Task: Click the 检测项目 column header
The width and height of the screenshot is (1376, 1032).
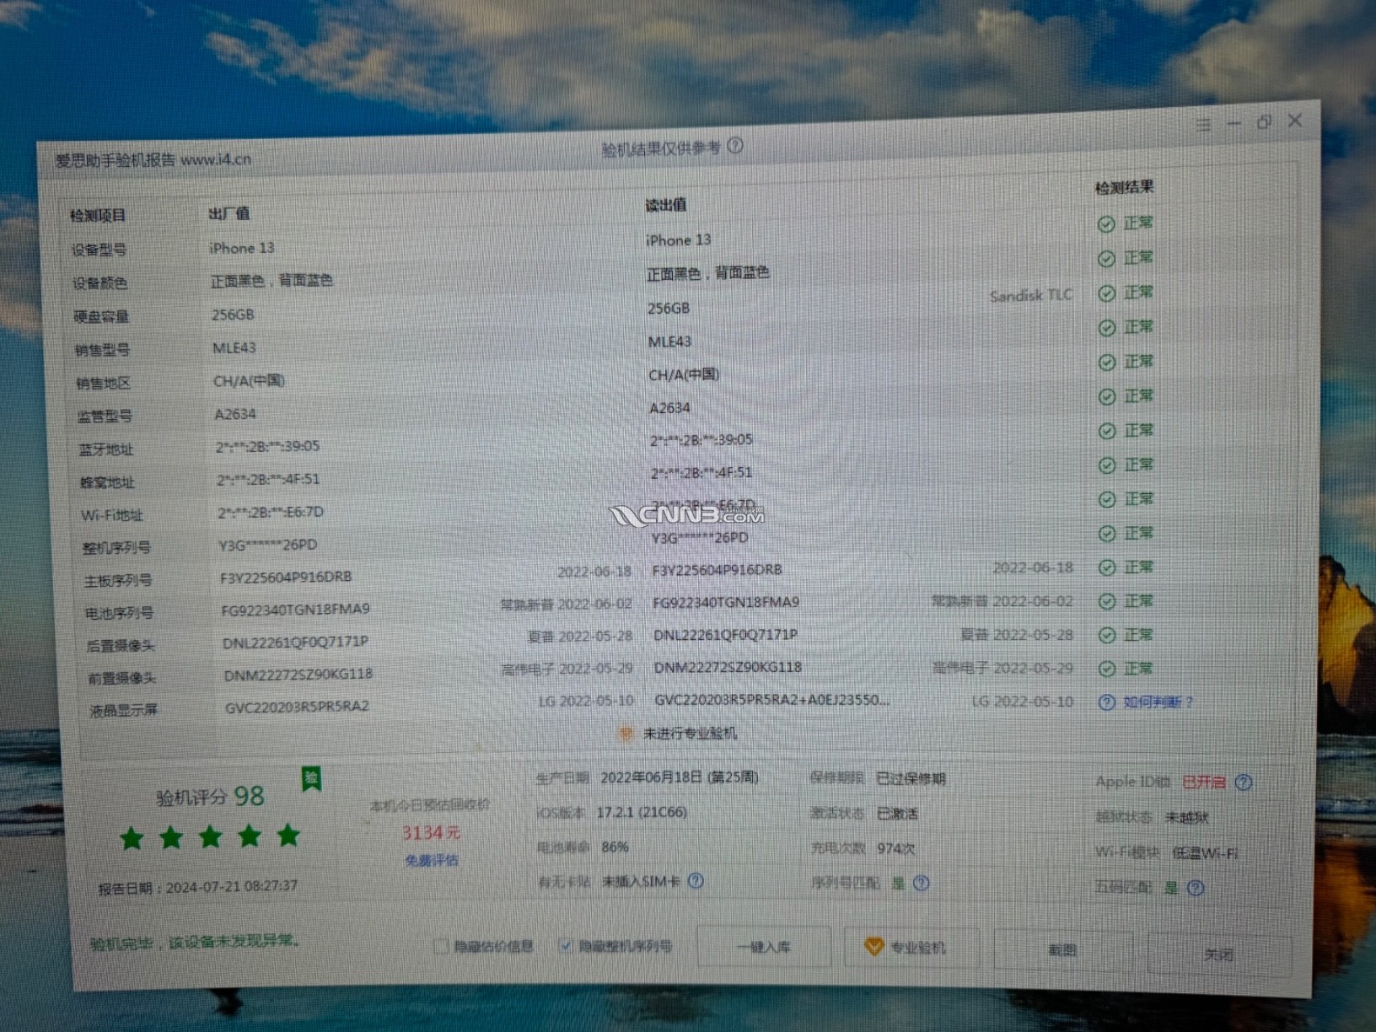Action: click(x=98, y=216)
